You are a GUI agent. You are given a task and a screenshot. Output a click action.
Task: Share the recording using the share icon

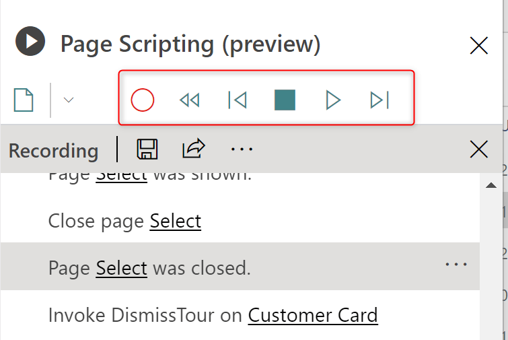click(x=193, y=149)
